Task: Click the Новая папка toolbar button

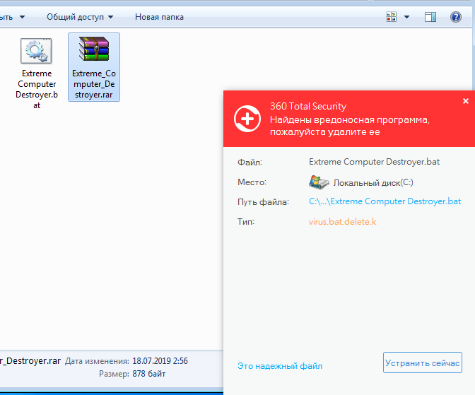Action: [x=159, y=17]
